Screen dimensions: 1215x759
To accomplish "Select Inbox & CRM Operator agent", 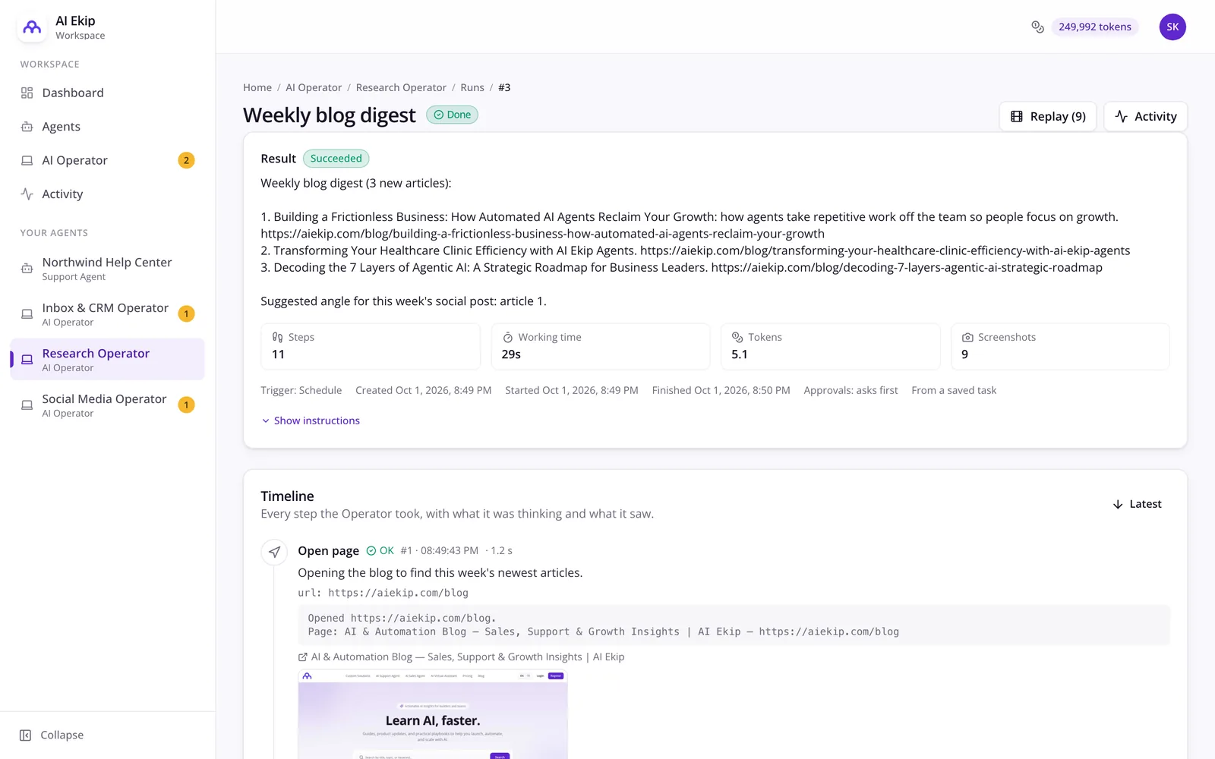I will pos(107,314).
